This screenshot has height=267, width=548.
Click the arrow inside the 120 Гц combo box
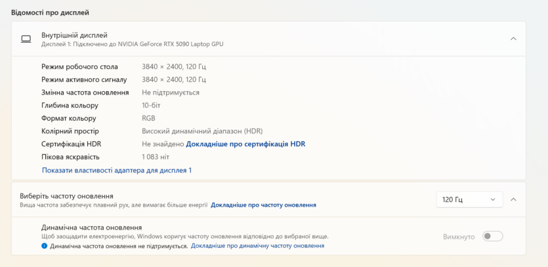(493, 199)
